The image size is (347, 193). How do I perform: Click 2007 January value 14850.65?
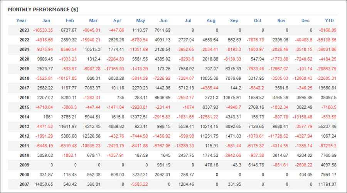point(44,184)
